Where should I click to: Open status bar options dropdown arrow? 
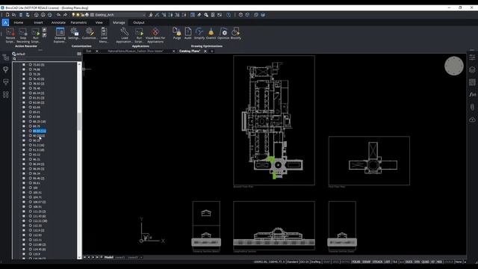tap(465, 262)
